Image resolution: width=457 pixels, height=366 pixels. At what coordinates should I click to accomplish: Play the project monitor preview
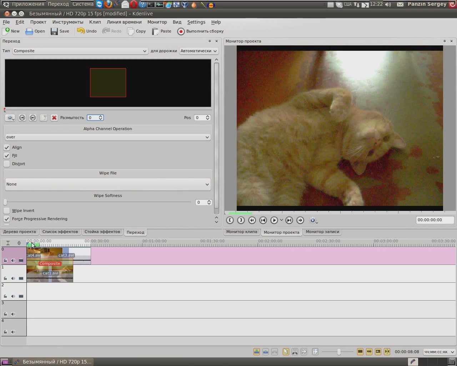(x=274, y=220)
